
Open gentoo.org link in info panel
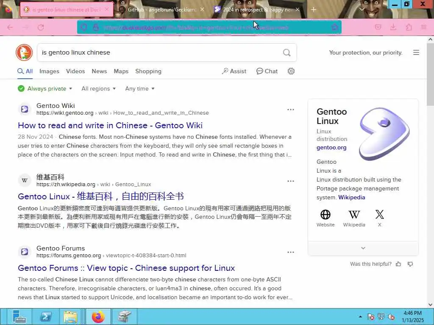click(x=331, y=148)
